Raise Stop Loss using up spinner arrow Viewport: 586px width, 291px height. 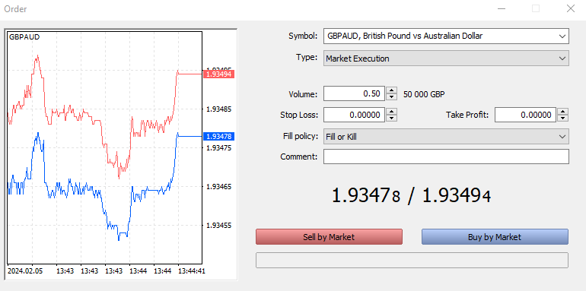tap(391, 112)
